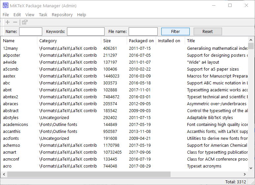
Task: Click the vertical scrollbar thumb
Action: (x=251, y=46)
